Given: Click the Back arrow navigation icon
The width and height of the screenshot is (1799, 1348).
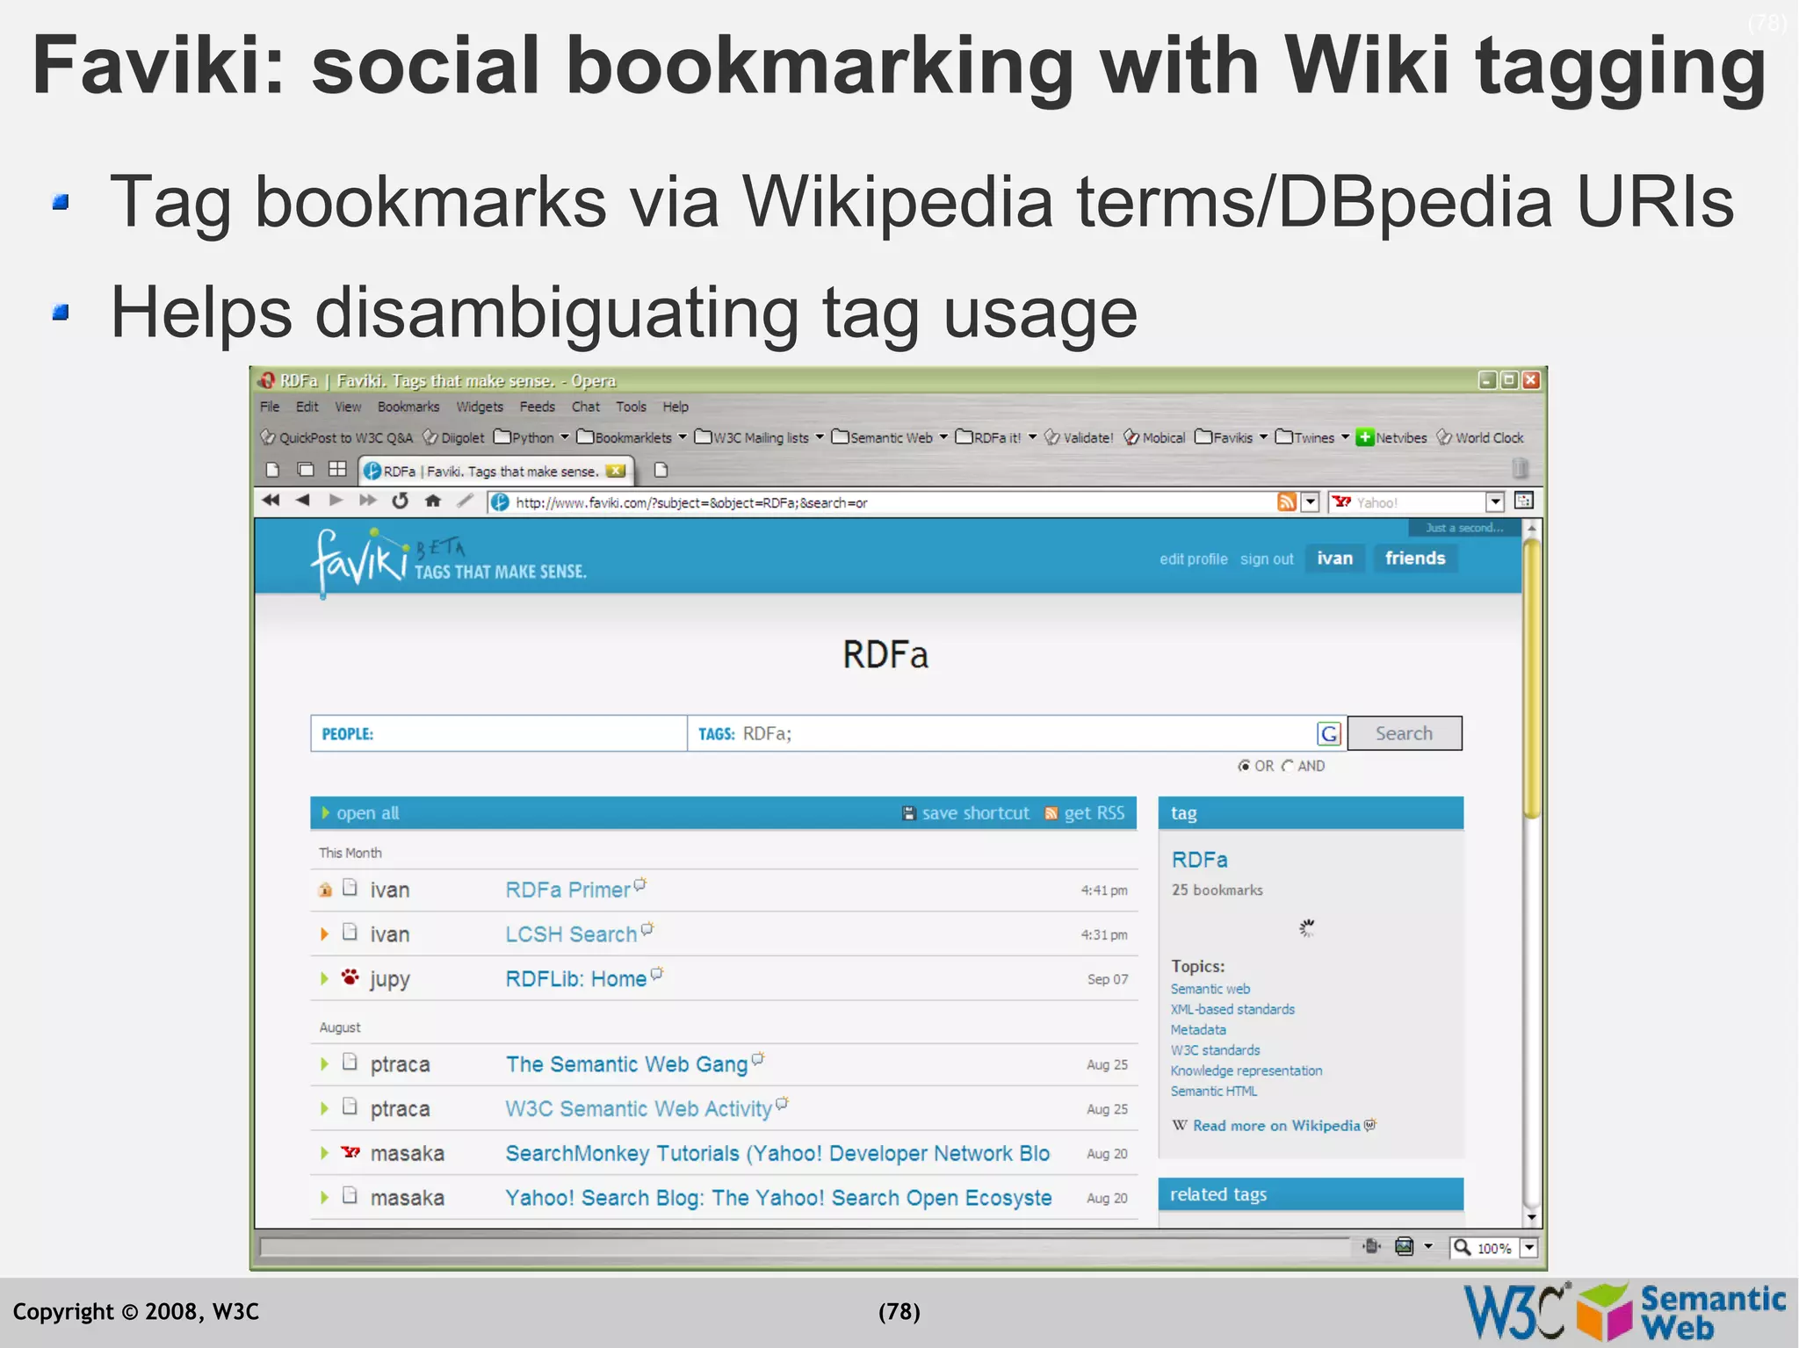Looking at the screenshot, I should point(303,501).
